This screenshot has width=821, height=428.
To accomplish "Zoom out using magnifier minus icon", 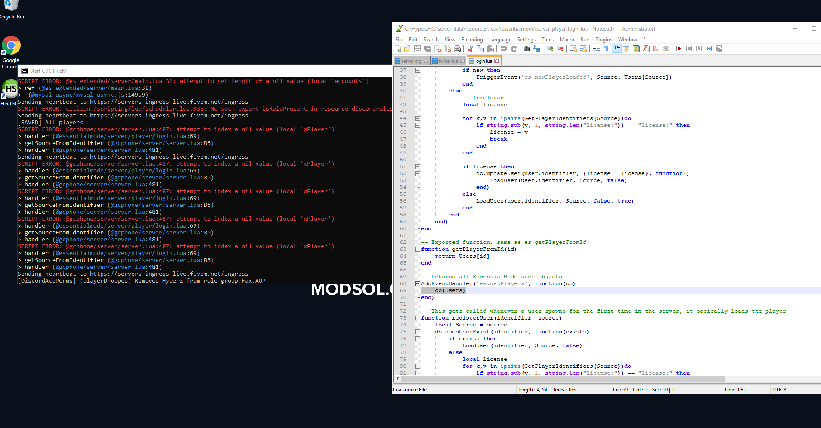I will tap(560, 49).
